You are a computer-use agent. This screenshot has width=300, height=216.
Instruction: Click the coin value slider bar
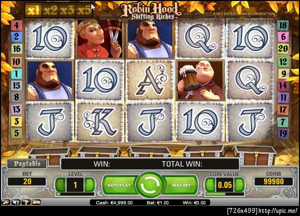pyautogui.click(x=225, y=194)
